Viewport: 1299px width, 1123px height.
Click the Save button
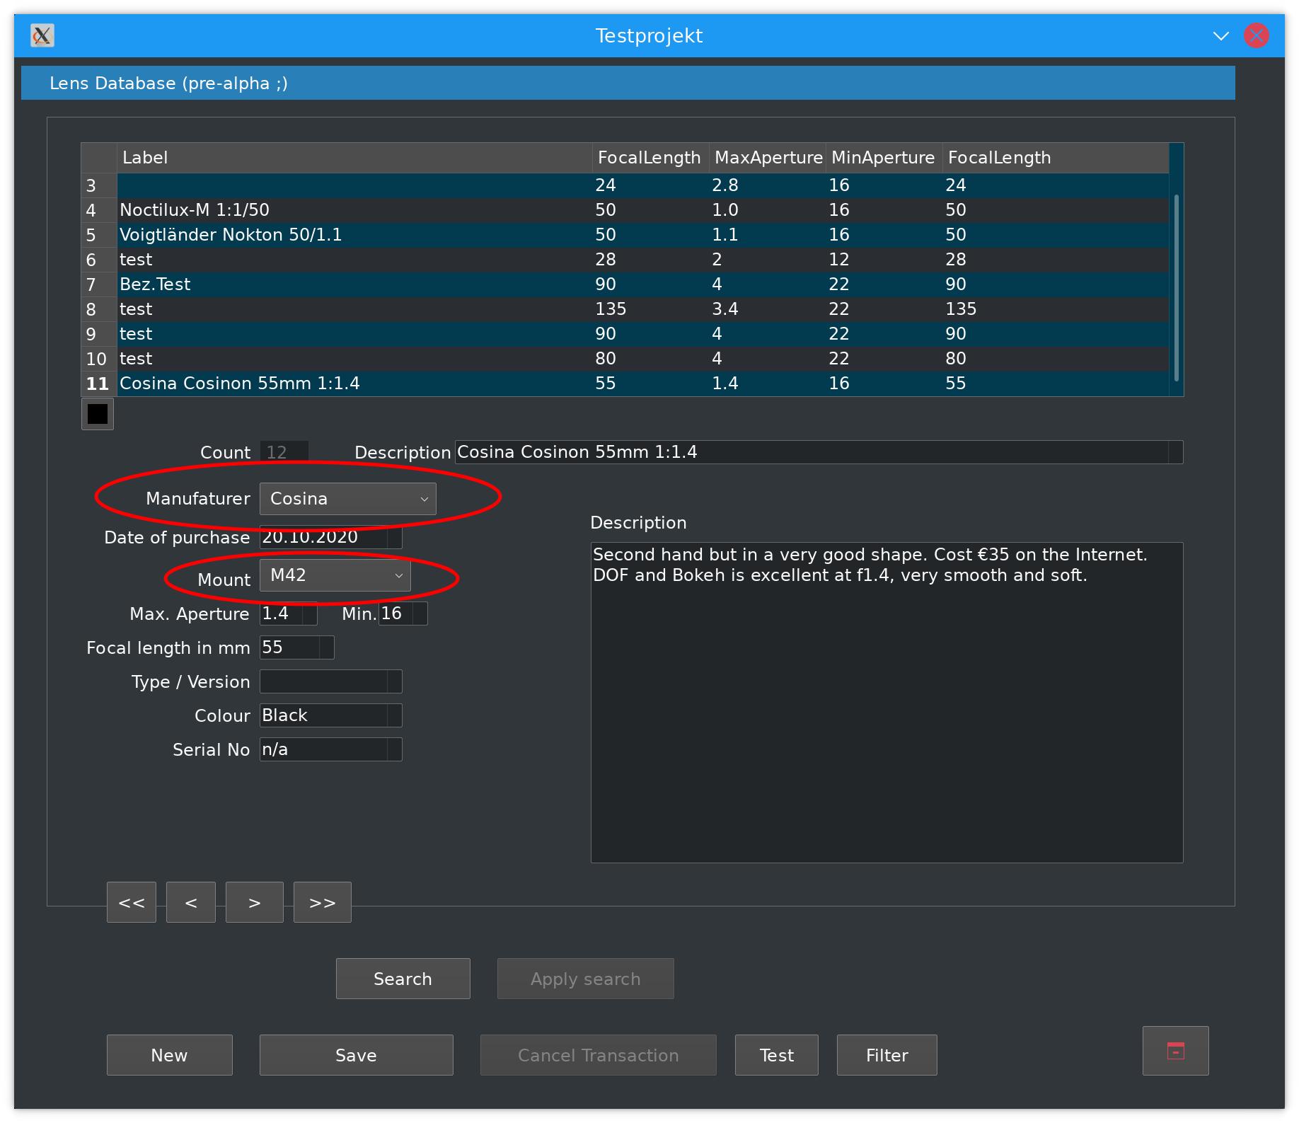click(356, 1055)
